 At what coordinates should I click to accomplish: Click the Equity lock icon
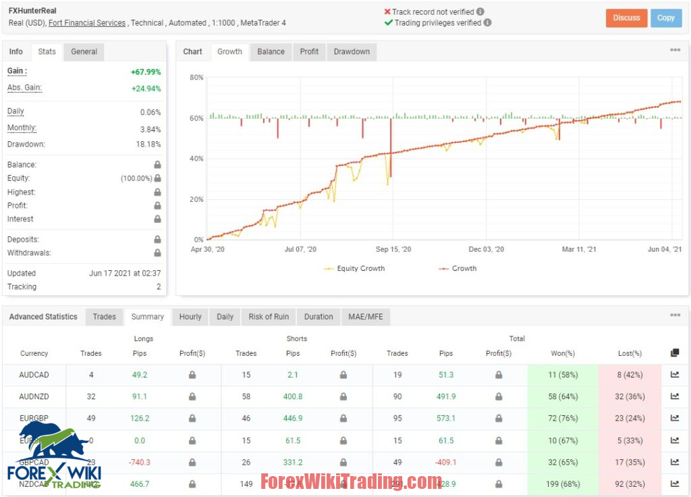[x=157, y=178]
